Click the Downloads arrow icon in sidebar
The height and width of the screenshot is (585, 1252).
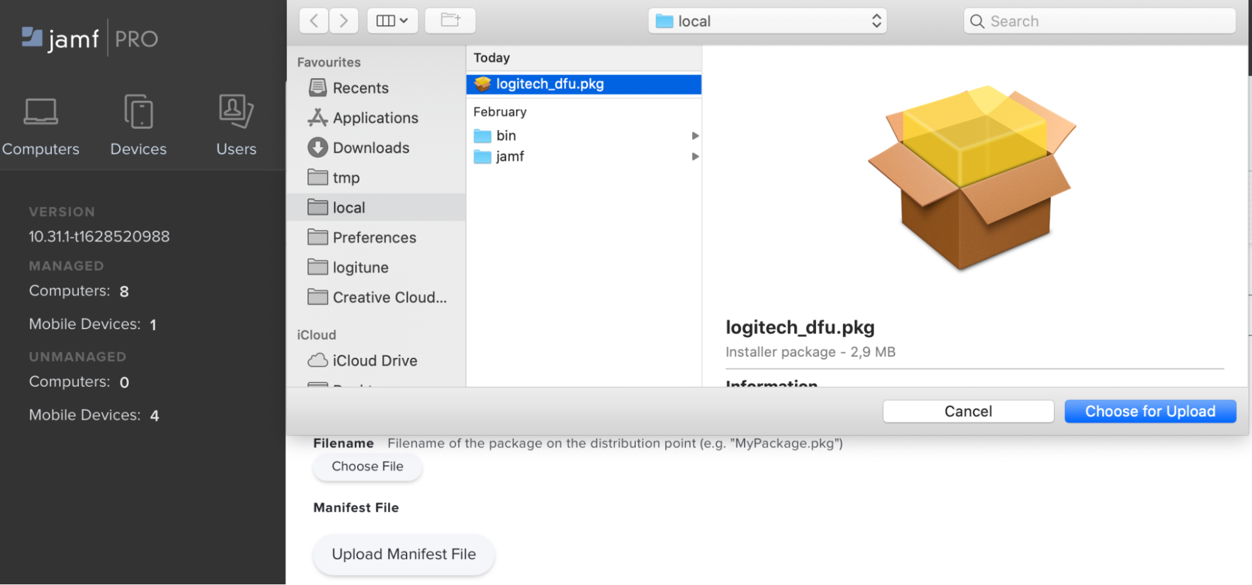[x=318, y=148]
